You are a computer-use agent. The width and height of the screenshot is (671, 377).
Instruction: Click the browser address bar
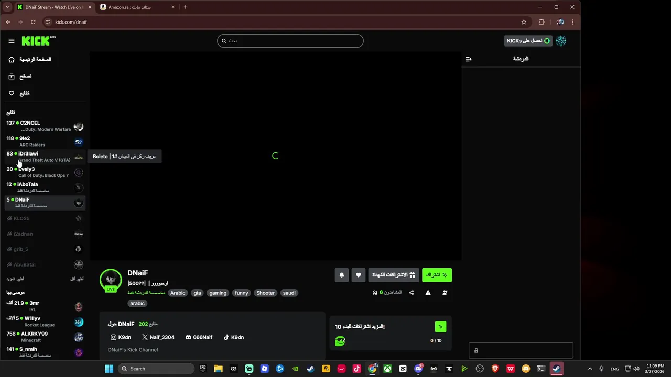[x=283, y=22]
